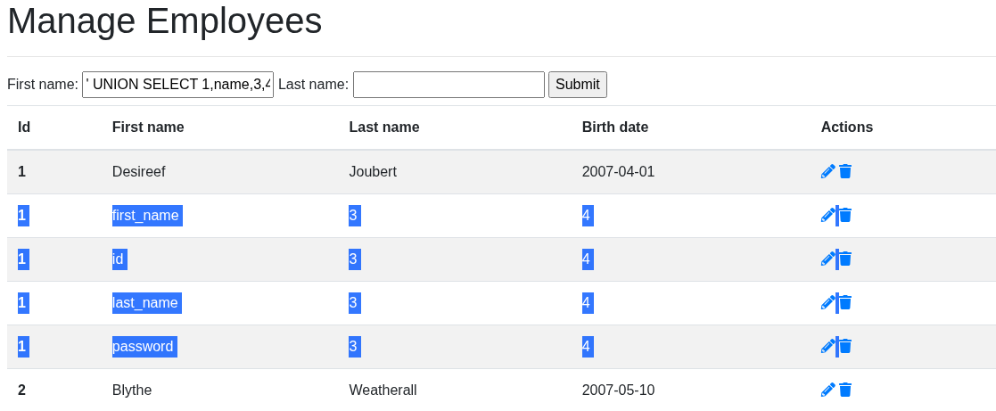Viewport: 996px width, 411px height.
Task: Click trash icon in the first_name row
Action: pyautogui.click(x=844, y=216)
